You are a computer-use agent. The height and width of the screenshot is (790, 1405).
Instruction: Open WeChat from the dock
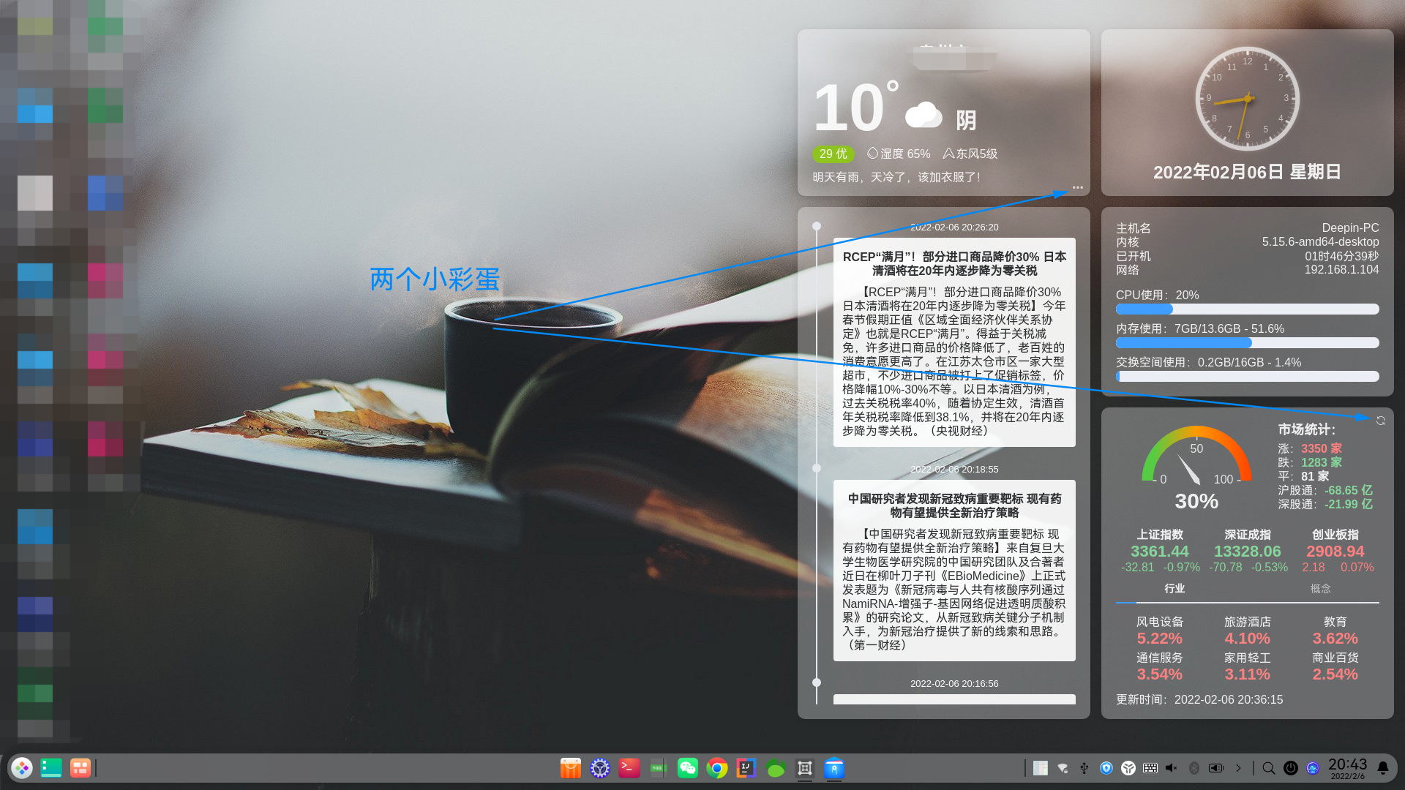pyautogui.click(x=687, y=768)
